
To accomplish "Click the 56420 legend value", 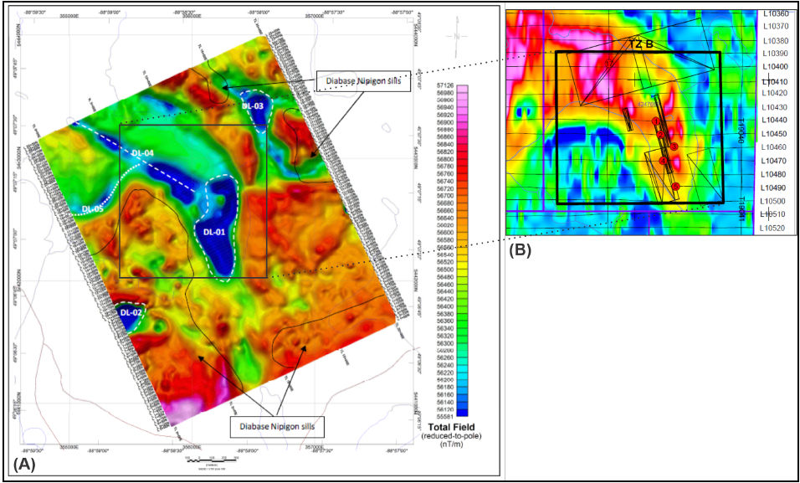I will tap(444, 298).
